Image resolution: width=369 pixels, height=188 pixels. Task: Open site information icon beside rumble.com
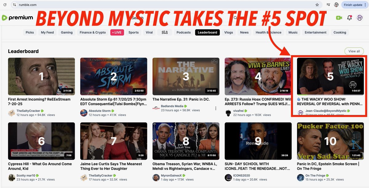point(14,5)
